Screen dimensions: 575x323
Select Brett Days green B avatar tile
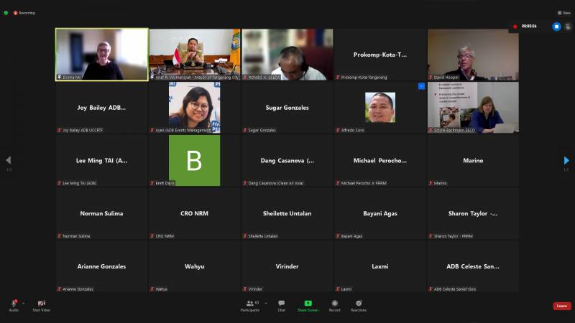tap(194, 161)
